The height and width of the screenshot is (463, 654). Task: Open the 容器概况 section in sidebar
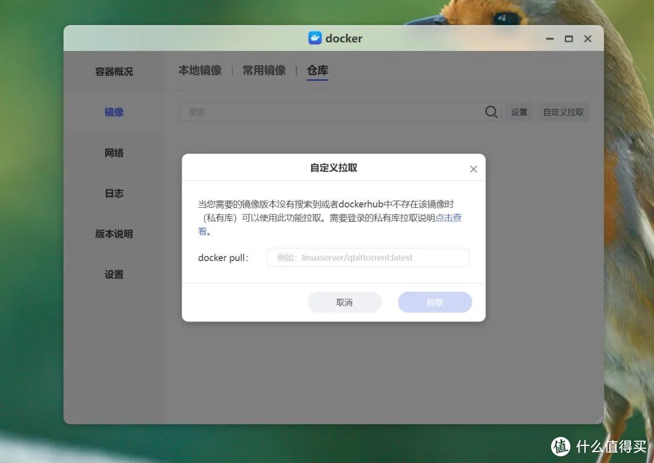coord(113,71)
